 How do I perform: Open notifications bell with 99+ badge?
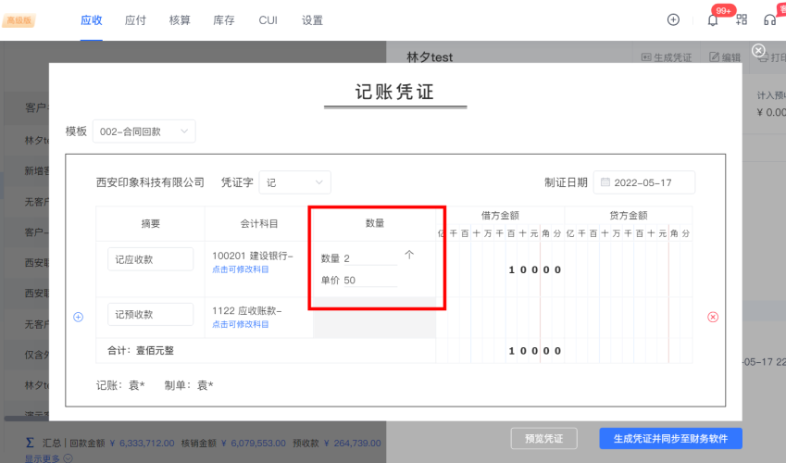[713, 20]
